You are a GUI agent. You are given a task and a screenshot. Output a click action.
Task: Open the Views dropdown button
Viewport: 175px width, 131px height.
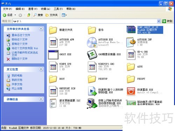point(64,15)
